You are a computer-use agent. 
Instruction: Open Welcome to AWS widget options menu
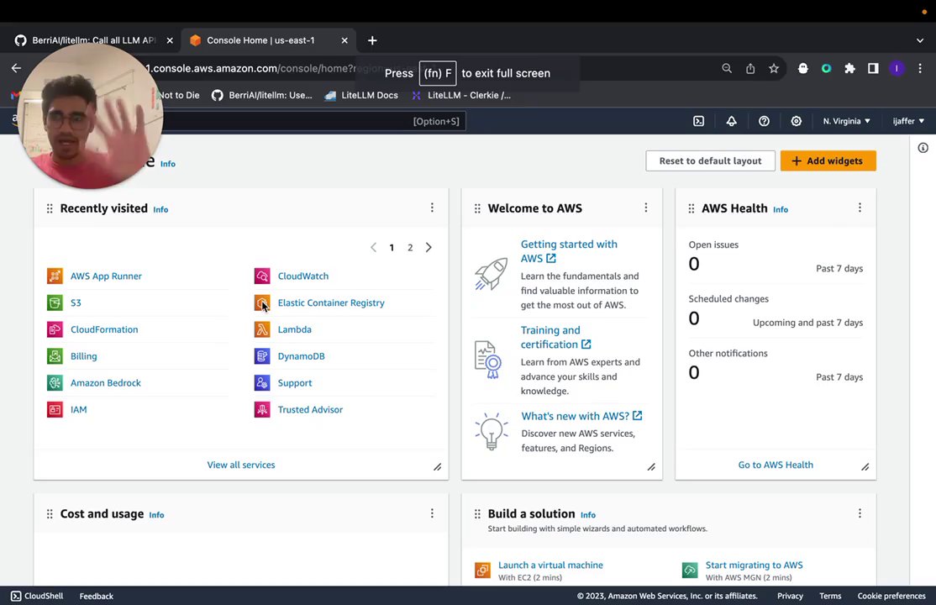[x=646, y=208]
